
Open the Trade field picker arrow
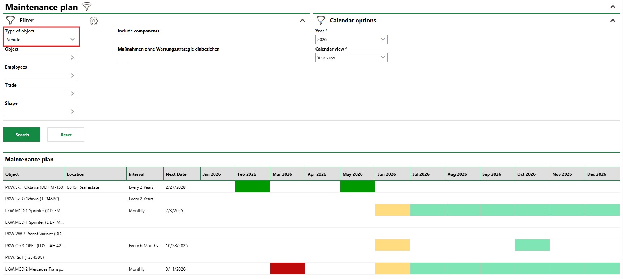(72, 93)
